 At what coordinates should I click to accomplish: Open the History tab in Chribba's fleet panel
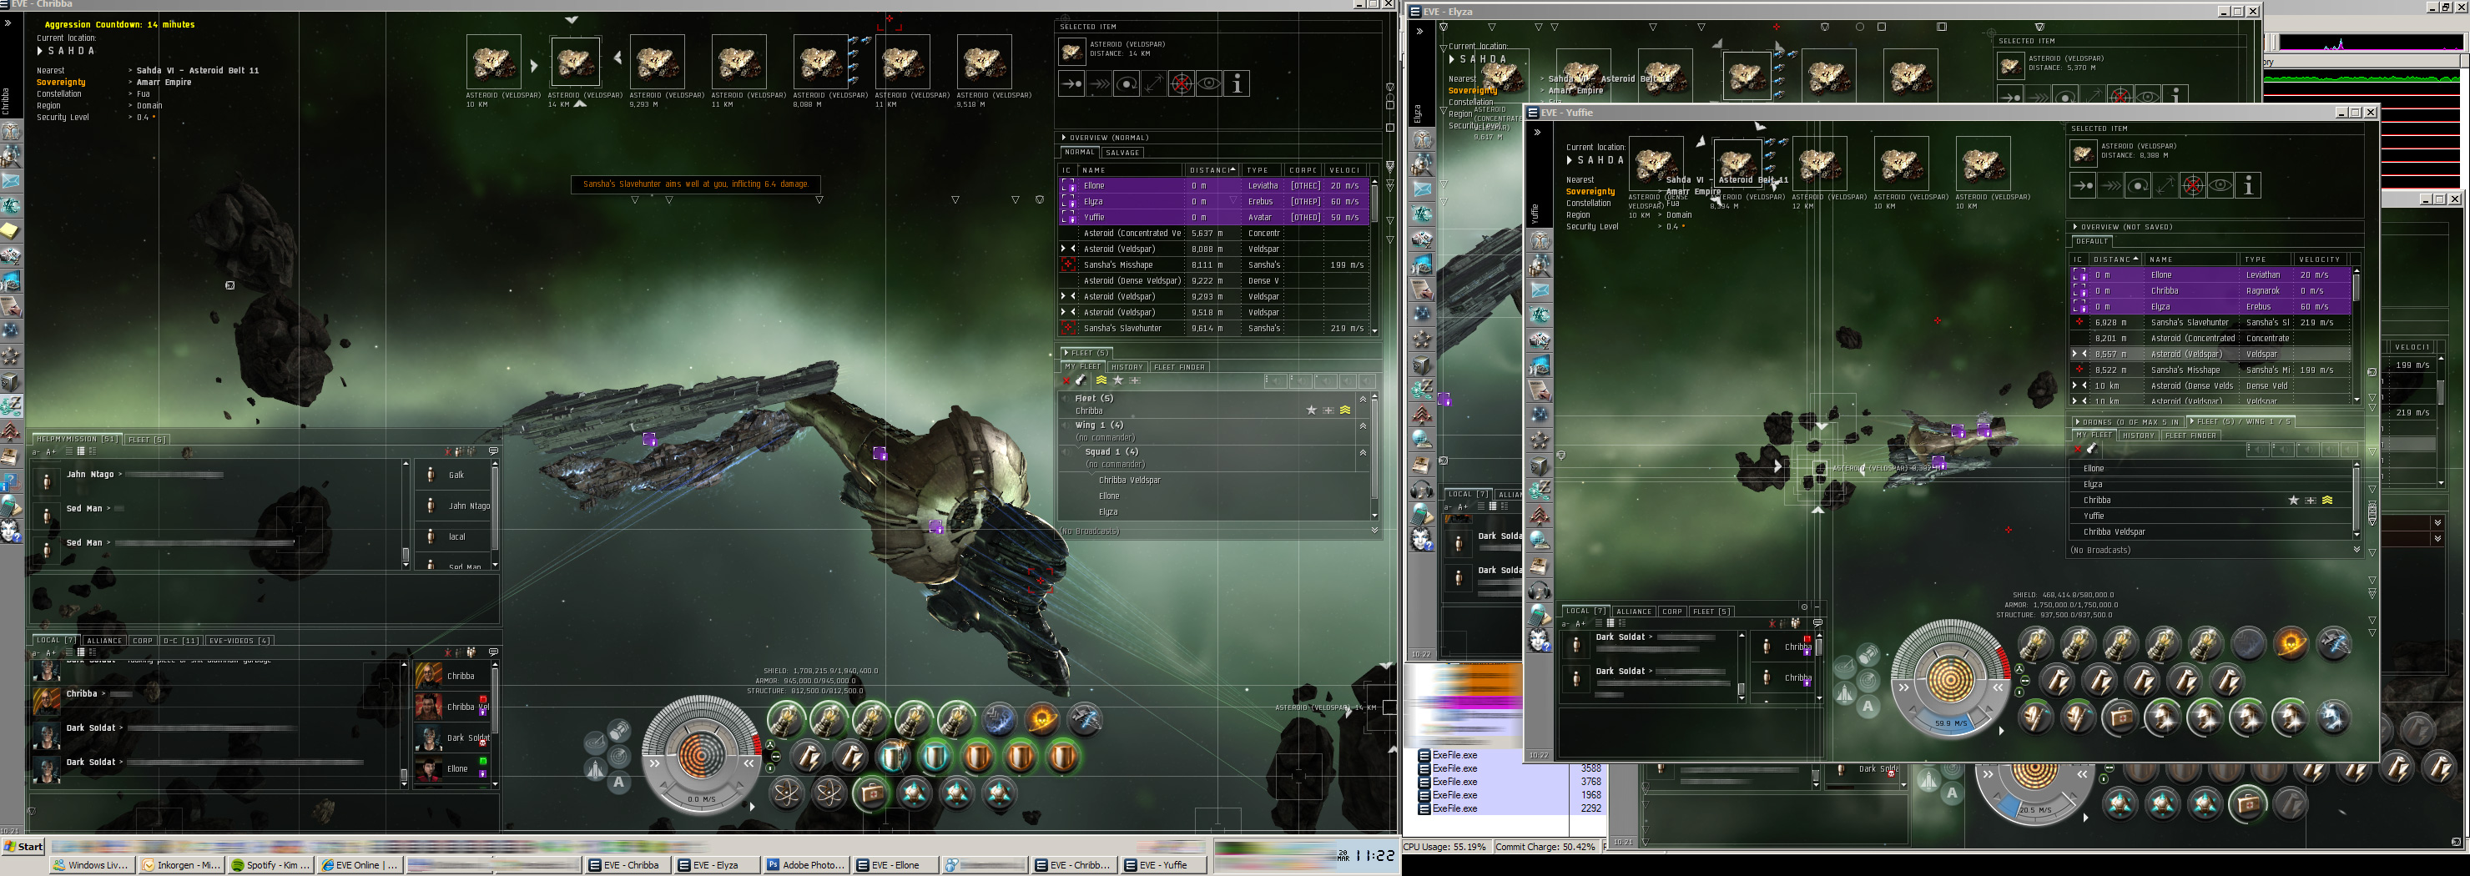pyautogui.click(x=1127, y=367)
